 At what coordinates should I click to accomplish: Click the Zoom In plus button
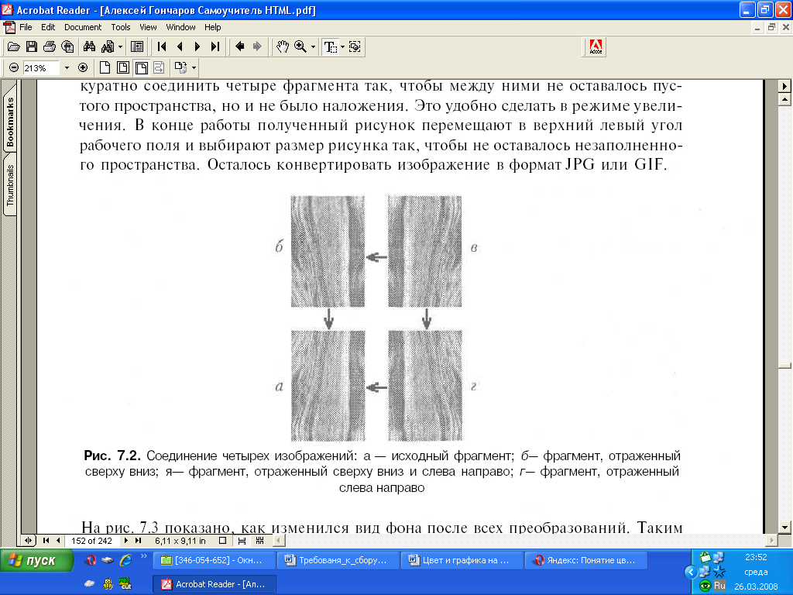pyautogui.click(x=83, y=67)
